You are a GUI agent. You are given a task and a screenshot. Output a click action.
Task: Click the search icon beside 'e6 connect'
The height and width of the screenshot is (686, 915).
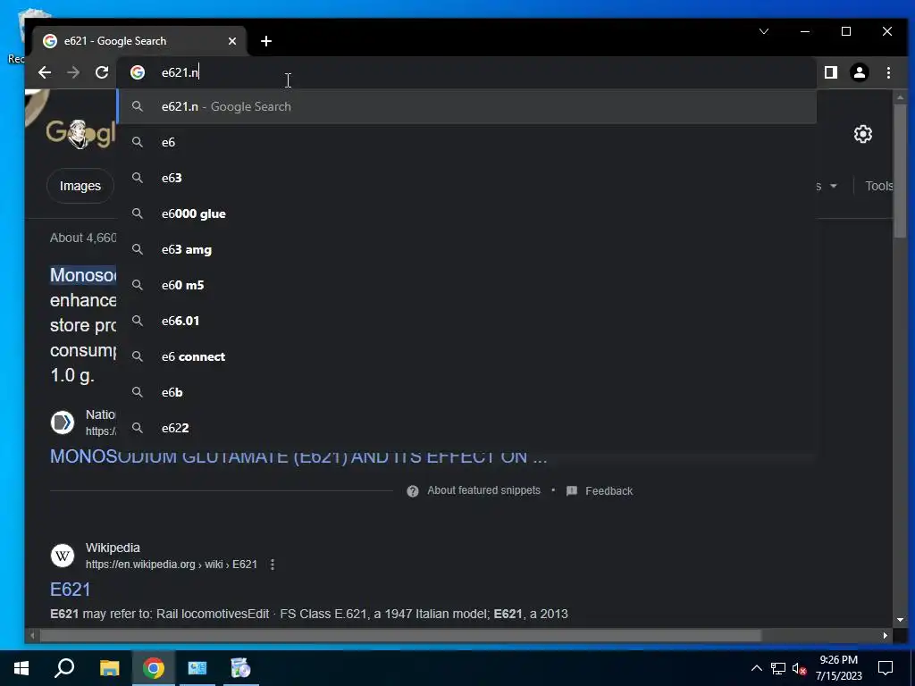tap(137, 356)
